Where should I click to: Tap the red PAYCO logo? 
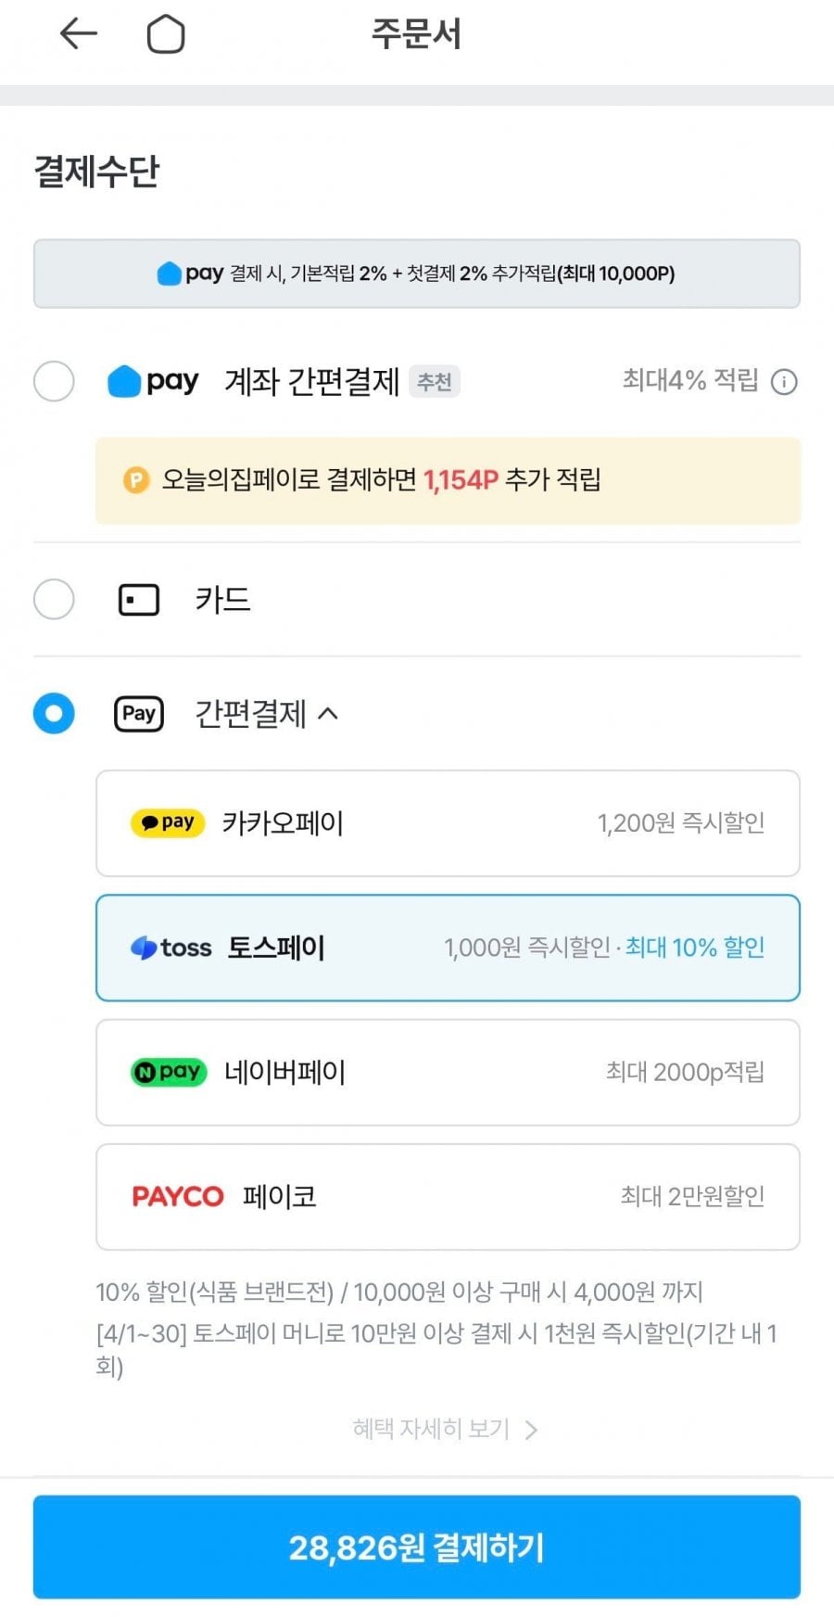[x=178, y=1197]
